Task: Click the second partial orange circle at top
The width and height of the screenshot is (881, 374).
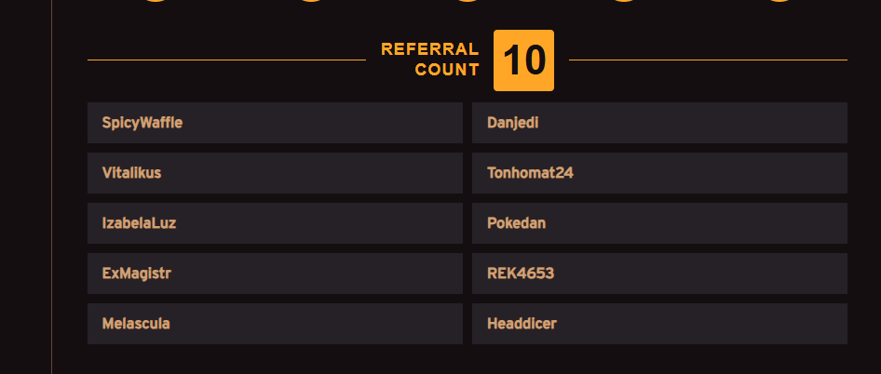Action: (x=312, y=1)
